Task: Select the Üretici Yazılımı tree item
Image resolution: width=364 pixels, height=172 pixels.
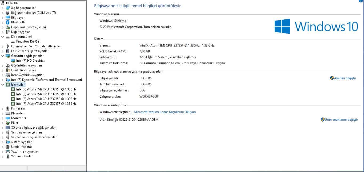Action: pos(21,147)
